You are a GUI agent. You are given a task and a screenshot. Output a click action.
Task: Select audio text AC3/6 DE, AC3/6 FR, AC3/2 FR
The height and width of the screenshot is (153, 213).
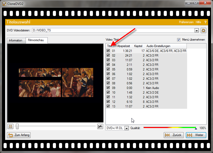(166, 51)
